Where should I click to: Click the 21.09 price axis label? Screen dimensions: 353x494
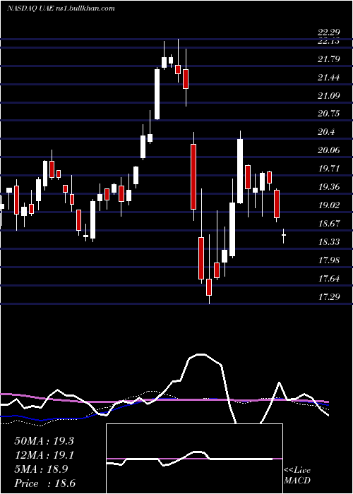click(x=329, y=95)
